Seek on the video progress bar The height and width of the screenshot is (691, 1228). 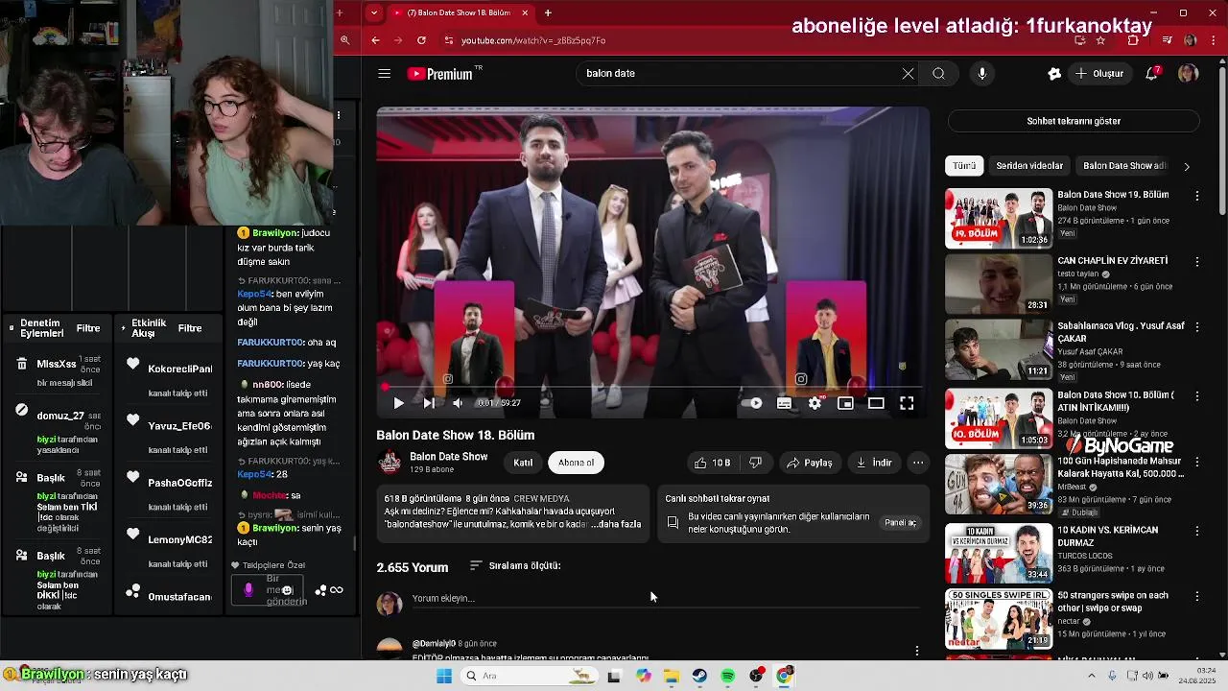(x=652, y=388)
